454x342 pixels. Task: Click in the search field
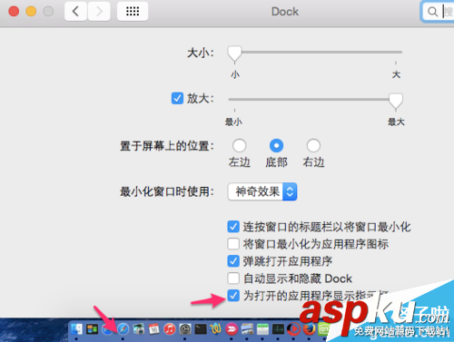point(439,12)
